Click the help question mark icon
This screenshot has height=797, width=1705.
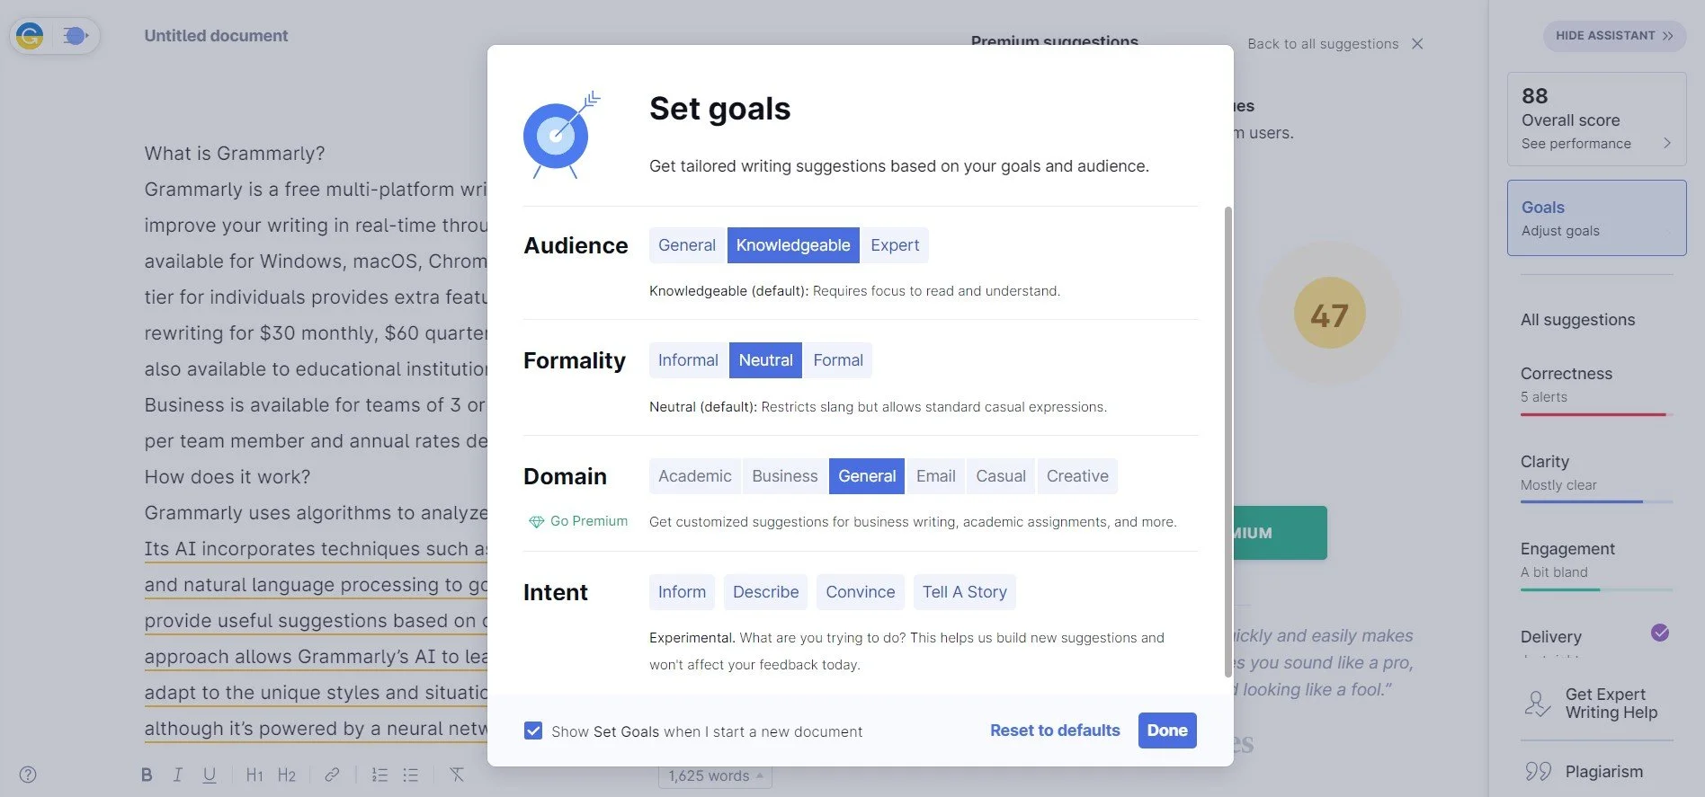[28, 775]
